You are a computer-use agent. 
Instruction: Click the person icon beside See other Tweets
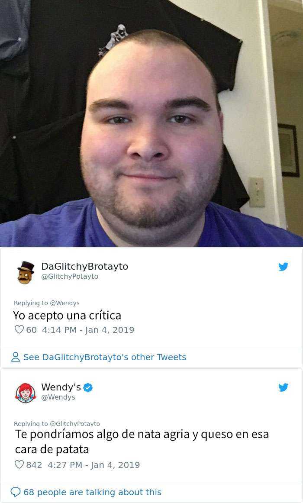click(x=16, y=357)
